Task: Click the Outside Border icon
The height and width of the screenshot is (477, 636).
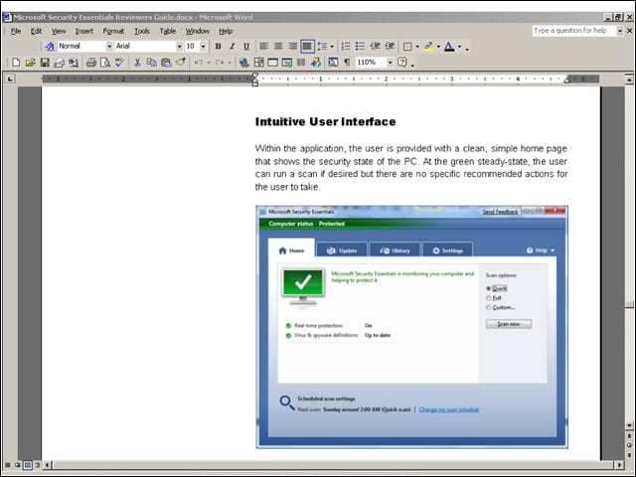Action: click(407, 47)
